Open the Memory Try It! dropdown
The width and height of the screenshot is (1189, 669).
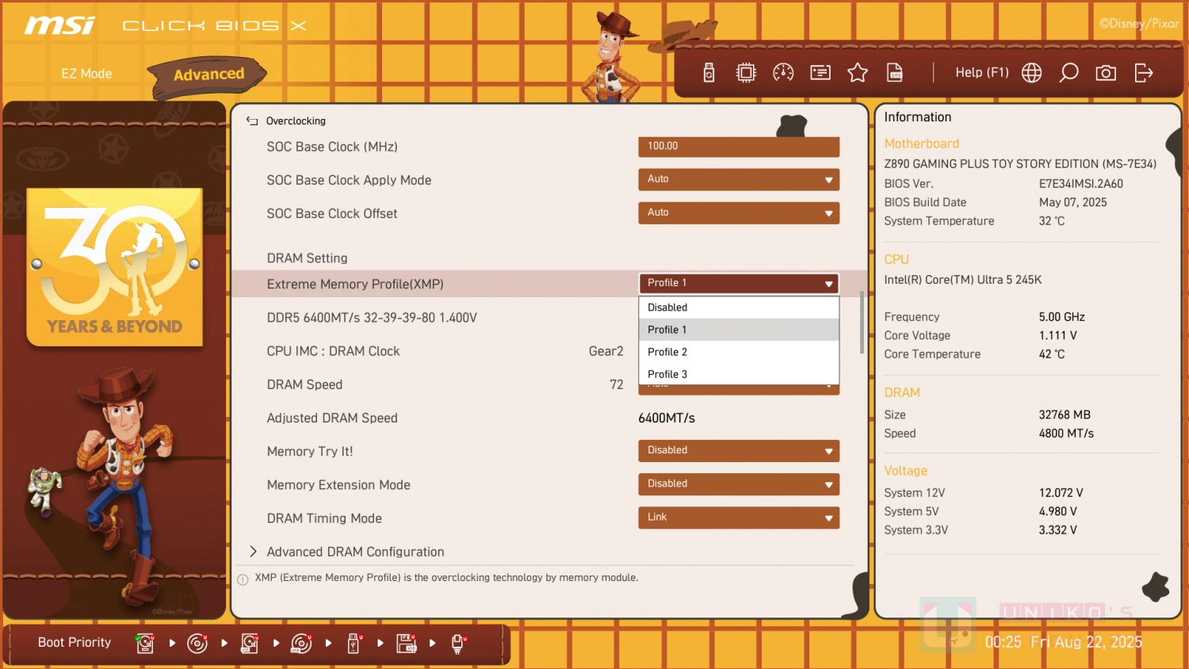pyautogui.click(x=739, y=450)
